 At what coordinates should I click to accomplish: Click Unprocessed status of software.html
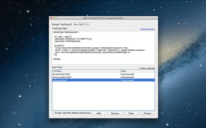click(x=127, y=80)
